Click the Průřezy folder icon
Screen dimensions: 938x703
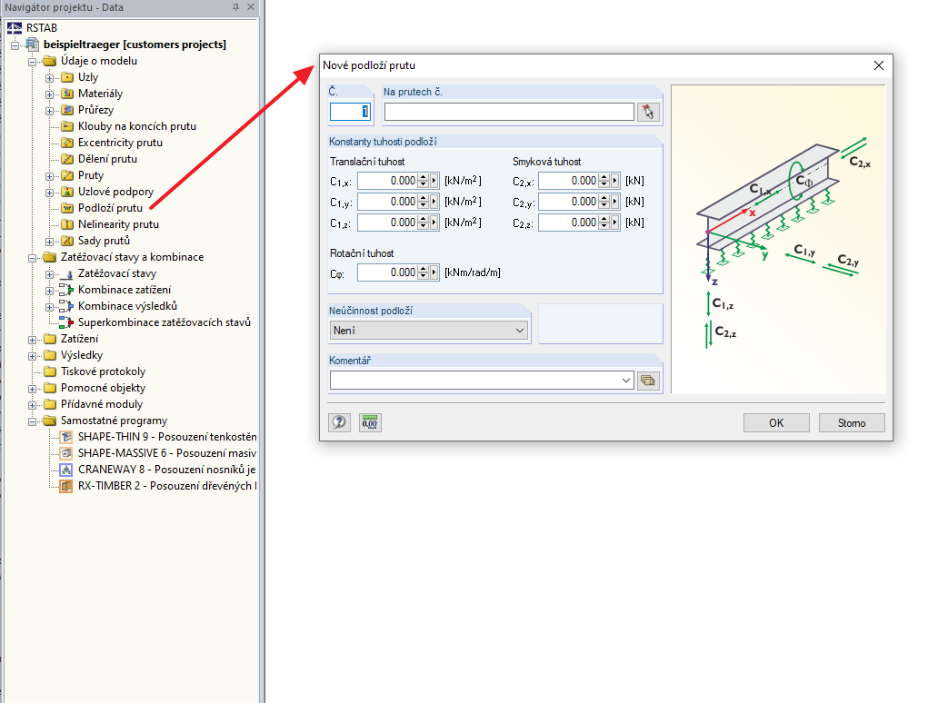pos(67,110)
